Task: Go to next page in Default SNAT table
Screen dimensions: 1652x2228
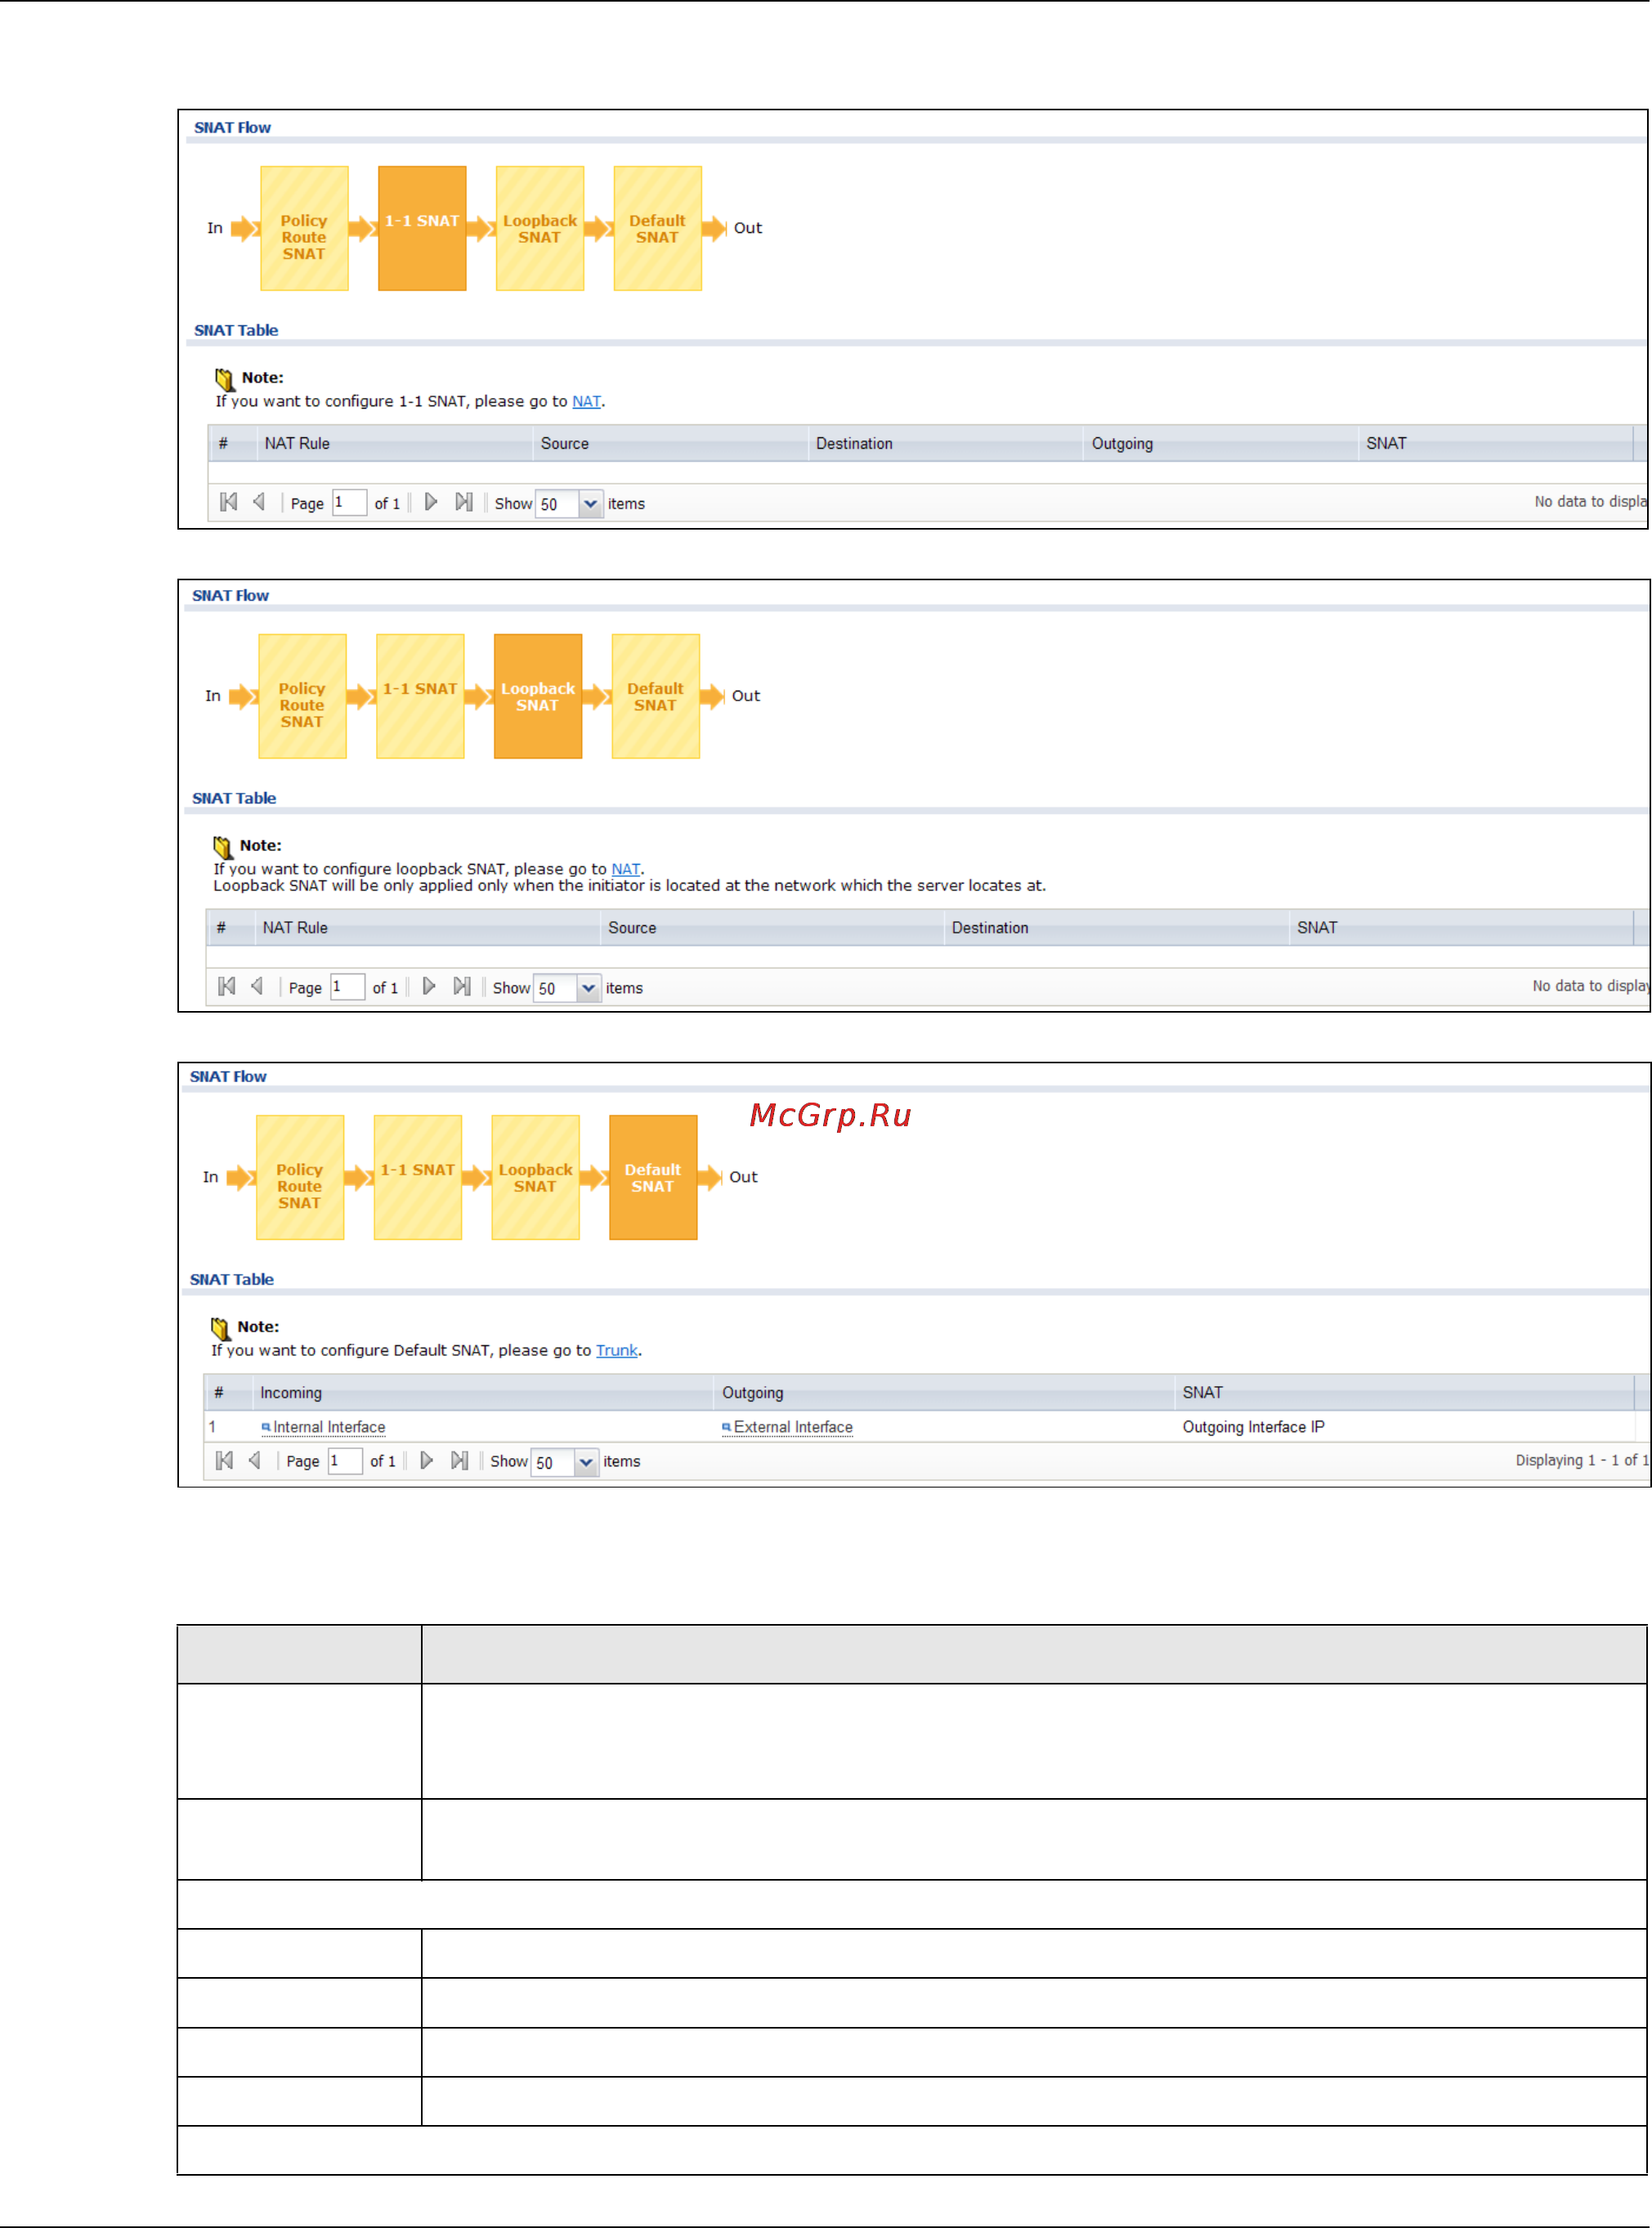Action: click(x=427, y=1460)
